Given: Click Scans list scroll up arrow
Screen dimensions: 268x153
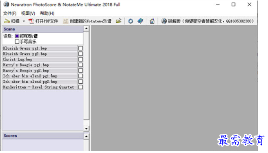Looking at the screenshot, I should tap(86, 29).
